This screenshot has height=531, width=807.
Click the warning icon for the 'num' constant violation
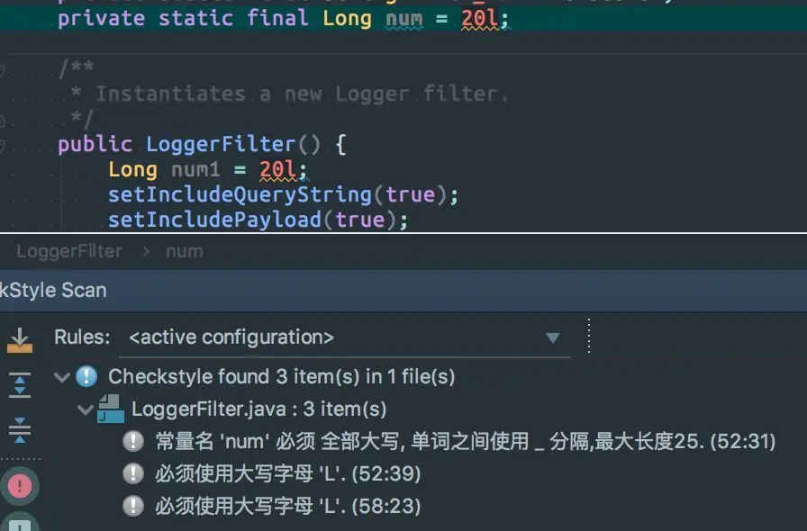tap(133, 441)
